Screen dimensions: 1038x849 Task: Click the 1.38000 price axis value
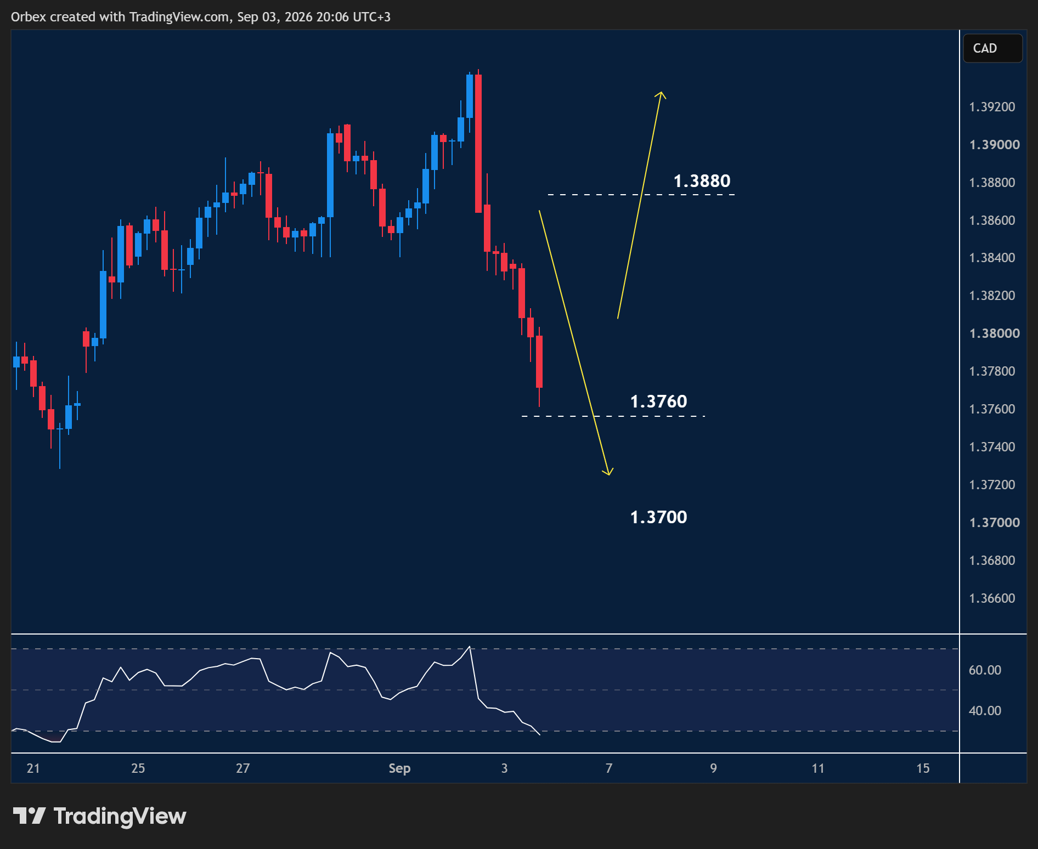click(x=994, y=333)
